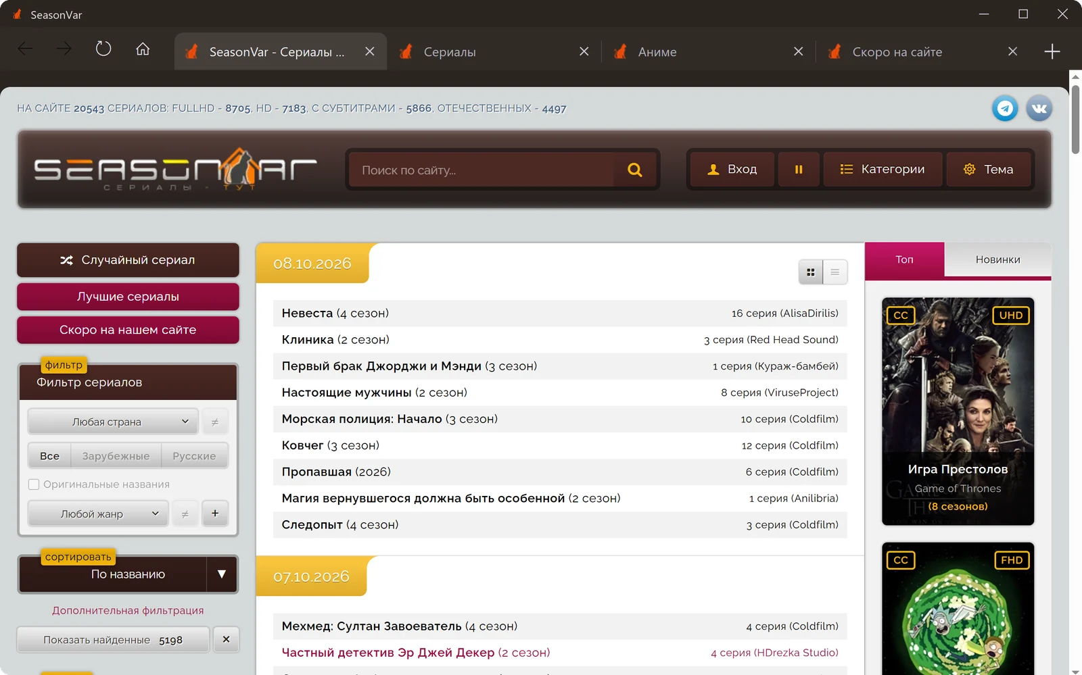This screenshot has width=1082, height=675.
Task: Click the browser forward arrow
Action: point(64,49)
